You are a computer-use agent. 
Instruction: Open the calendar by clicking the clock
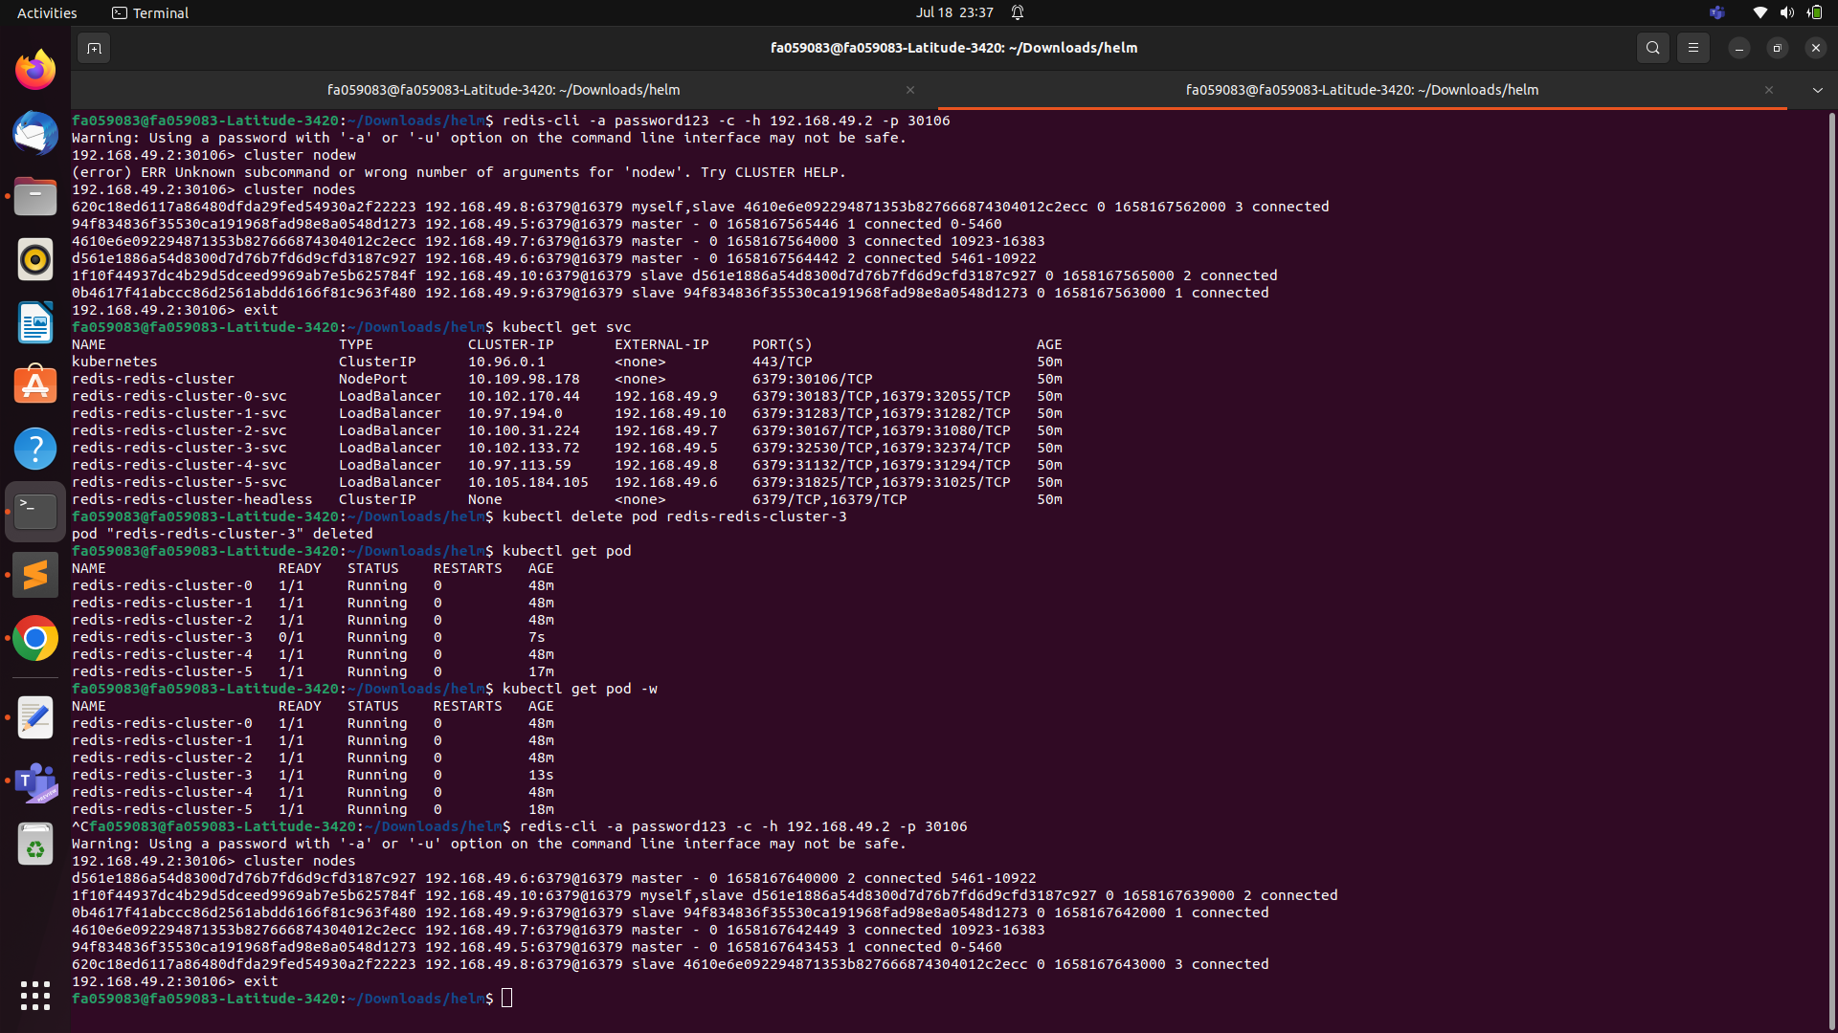point(953,12)
